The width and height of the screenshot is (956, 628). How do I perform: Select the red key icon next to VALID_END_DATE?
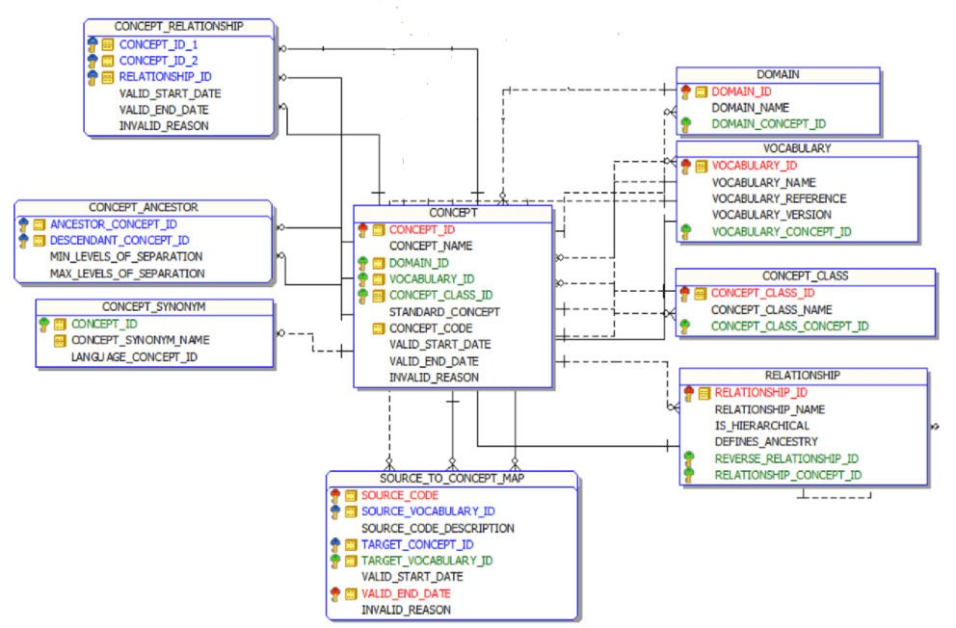pos(334,593)
